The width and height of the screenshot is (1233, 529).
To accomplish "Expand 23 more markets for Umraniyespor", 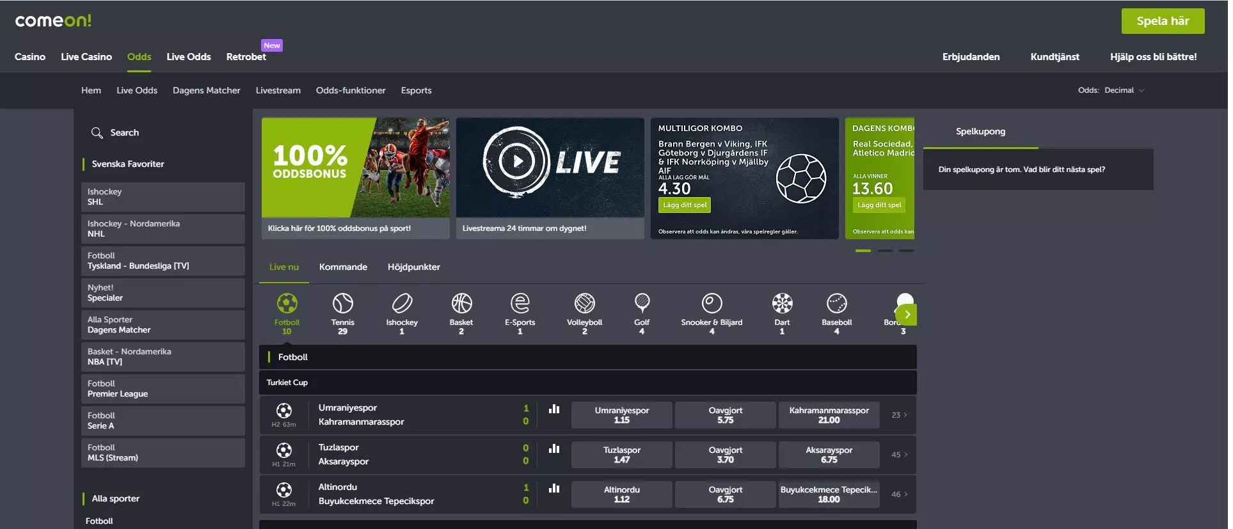I will [x=899, y=415].
